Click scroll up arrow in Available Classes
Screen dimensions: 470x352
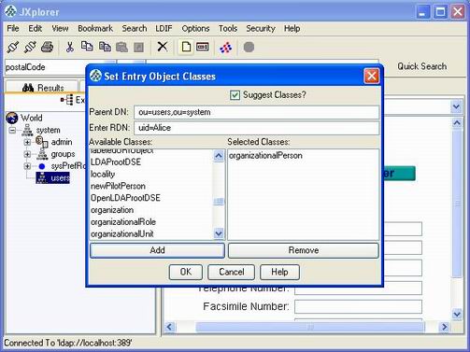219,155
